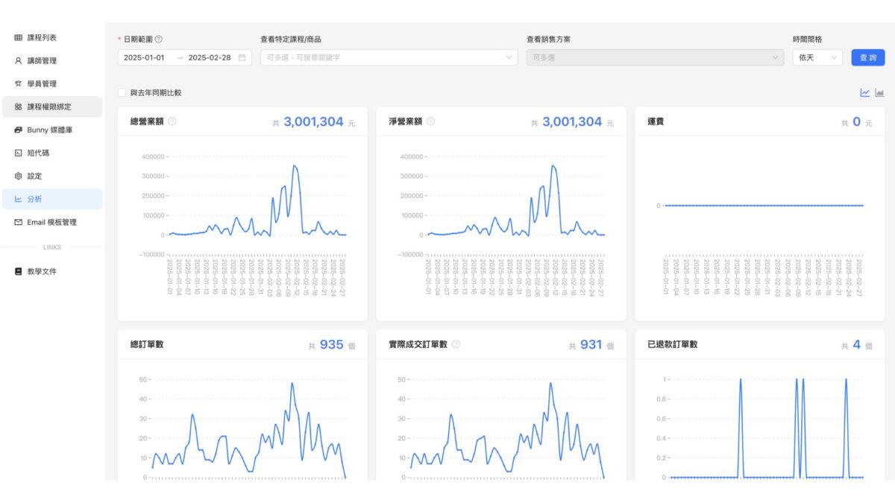
Task: Open the 時間間格 依天 dropdown
Action: click(x=817, y=57)
